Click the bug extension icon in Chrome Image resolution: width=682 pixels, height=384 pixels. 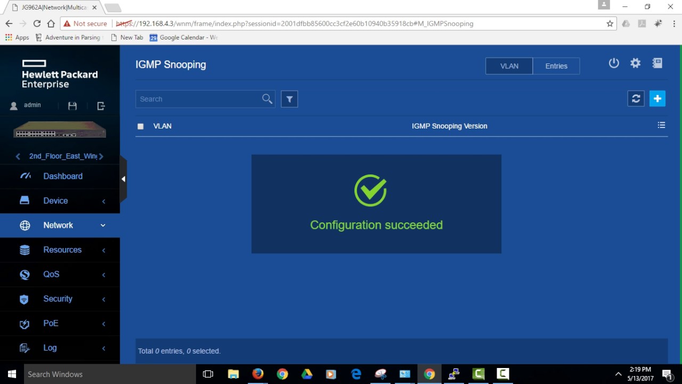tap(658, 23)
